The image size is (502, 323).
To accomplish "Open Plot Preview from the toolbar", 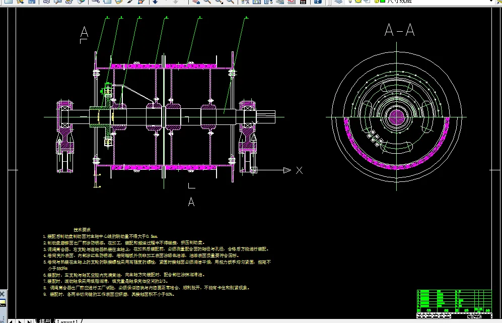I will [x=58, y=2].
